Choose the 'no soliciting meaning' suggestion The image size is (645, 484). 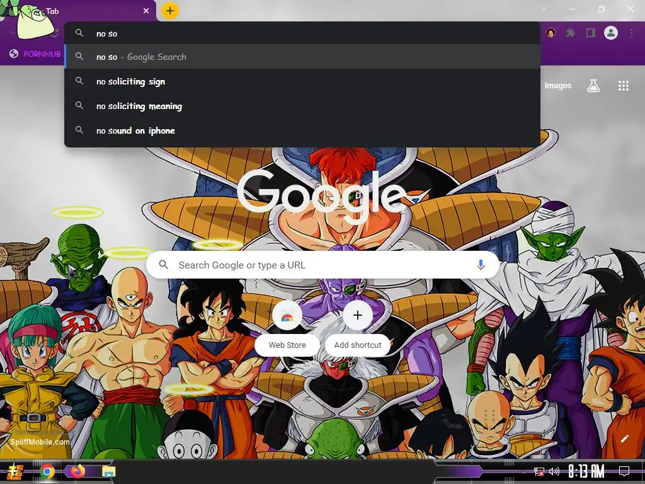coord(302,106)
